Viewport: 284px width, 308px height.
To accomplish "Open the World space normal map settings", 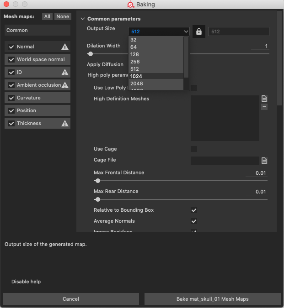I will click(x=41, y=59).
